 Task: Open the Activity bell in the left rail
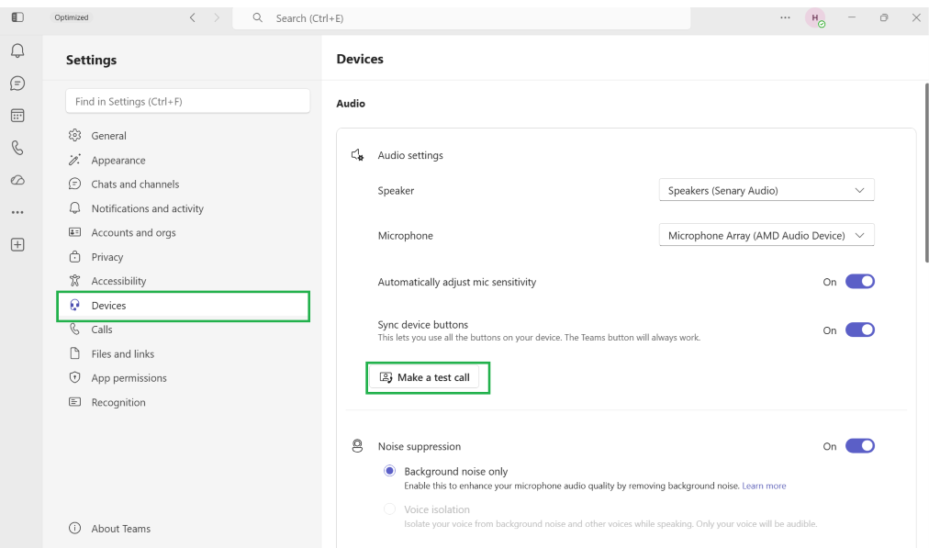[x=17, y=51]
